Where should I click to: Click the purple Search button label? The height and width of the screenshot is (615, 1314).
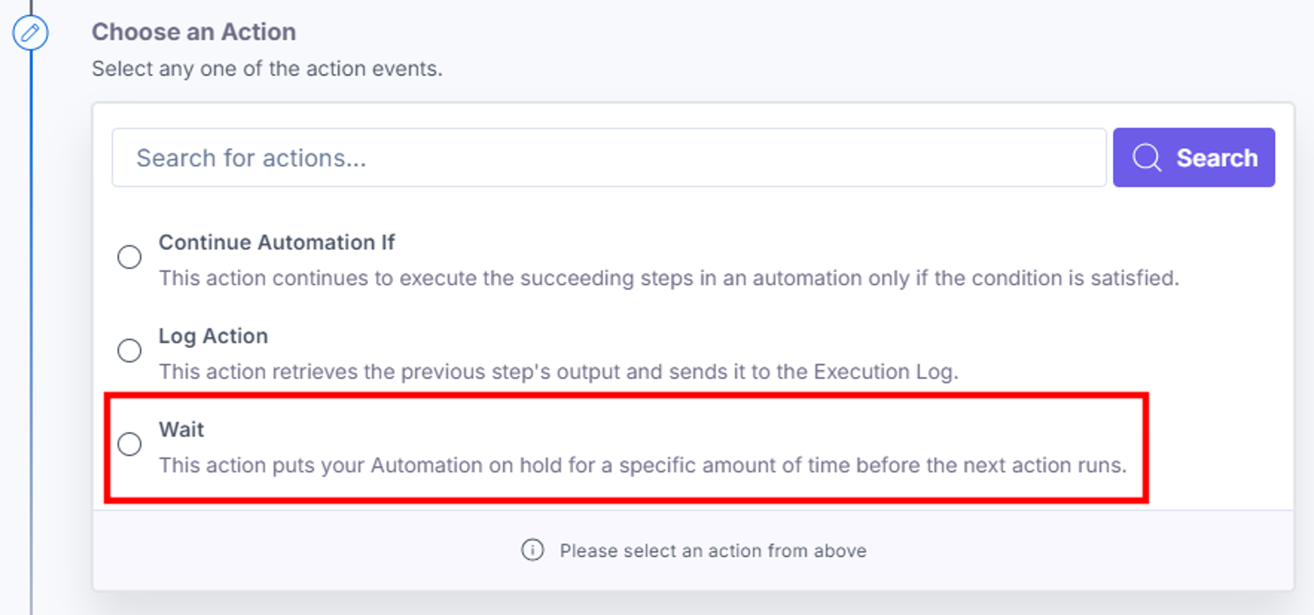coord(1217,158)
